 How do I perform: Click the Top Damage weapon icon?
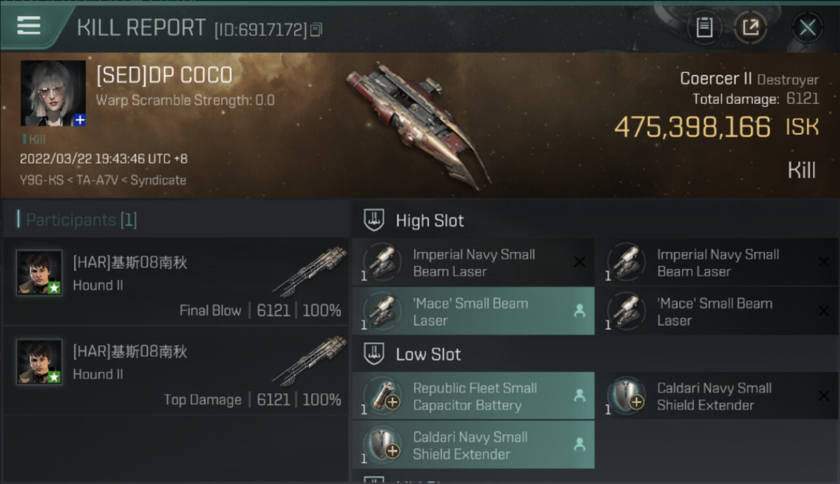point(310,361)
